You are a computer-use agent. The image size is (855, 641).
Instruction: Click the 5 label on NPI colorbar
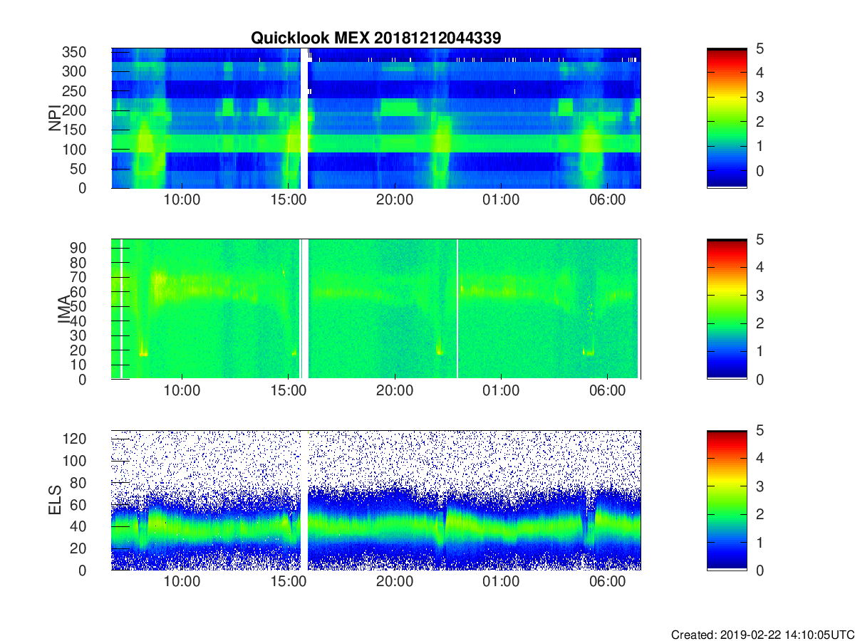coord(760,48)
